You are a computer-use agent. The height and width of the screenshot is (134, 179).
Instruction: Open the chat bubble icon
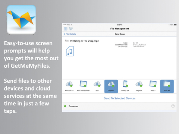71,29
